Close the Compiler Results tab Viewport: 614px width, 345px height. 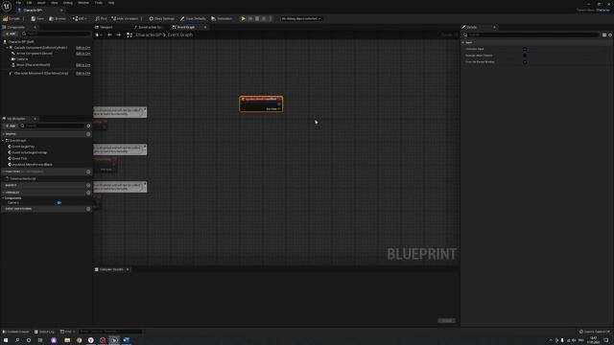click(x=128, y=269)
